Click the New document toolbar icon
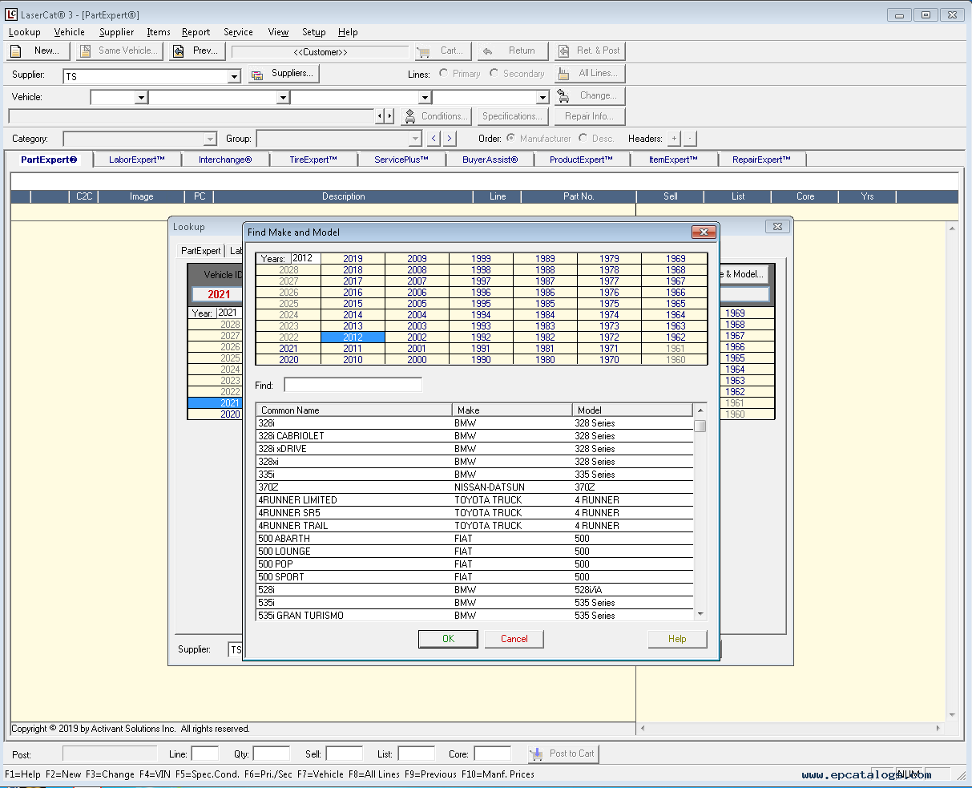The width and height of the screenshot is (972, 788). 16,51
